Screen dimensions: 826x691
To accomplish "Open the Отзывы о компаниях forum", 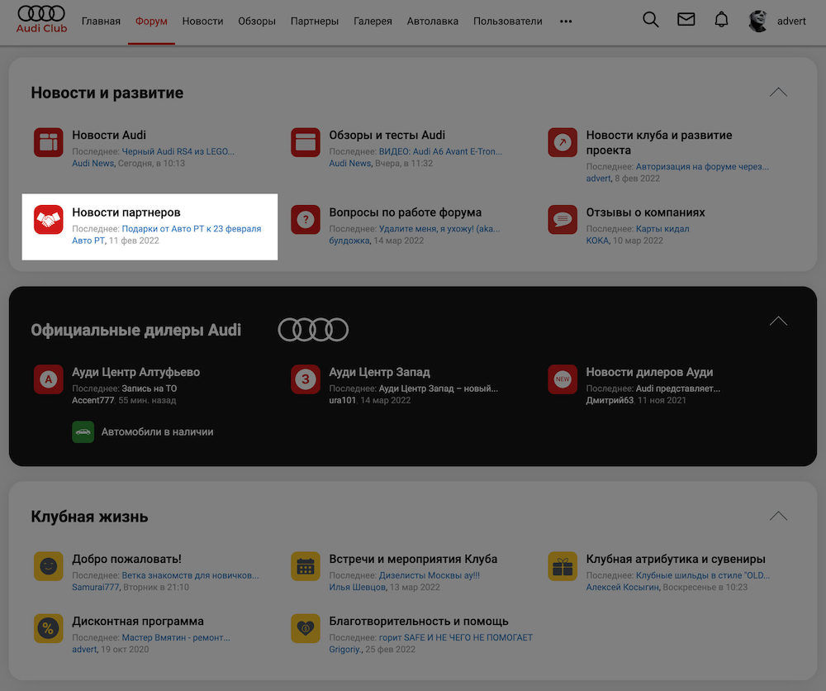I will 645,212.
